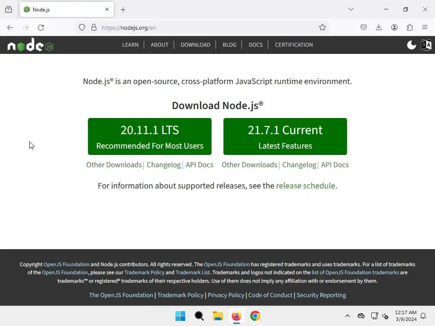Open Trademark Policy link in copyright text
The width and height of the screenshot is (435, 326).
pos(144,273)
